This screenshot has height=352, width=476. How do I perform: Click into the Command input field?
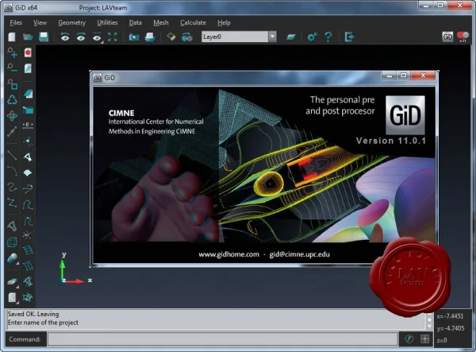click(223, 339)
